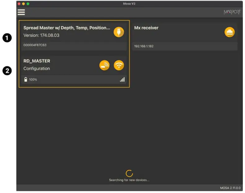Click the Ethernet icon on Mx receiver

pyautogui.click(x=229, y=32)
